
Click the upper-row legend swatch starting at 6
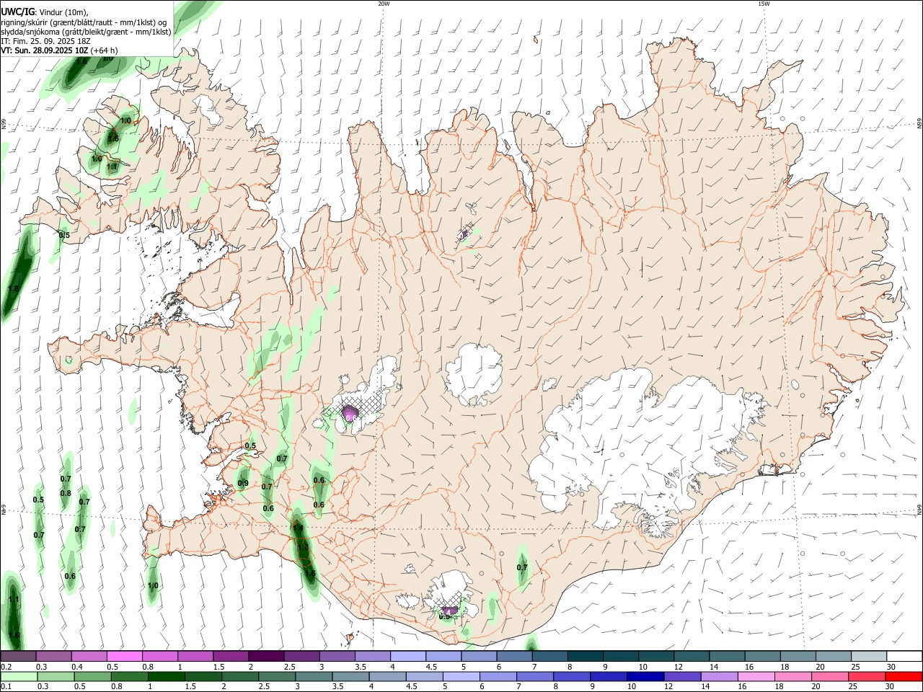click(x=514, y=656)
